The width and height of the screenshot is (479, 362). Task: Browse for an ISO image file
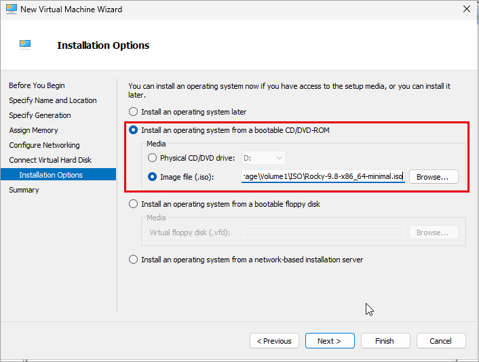[x=434, y=177]
